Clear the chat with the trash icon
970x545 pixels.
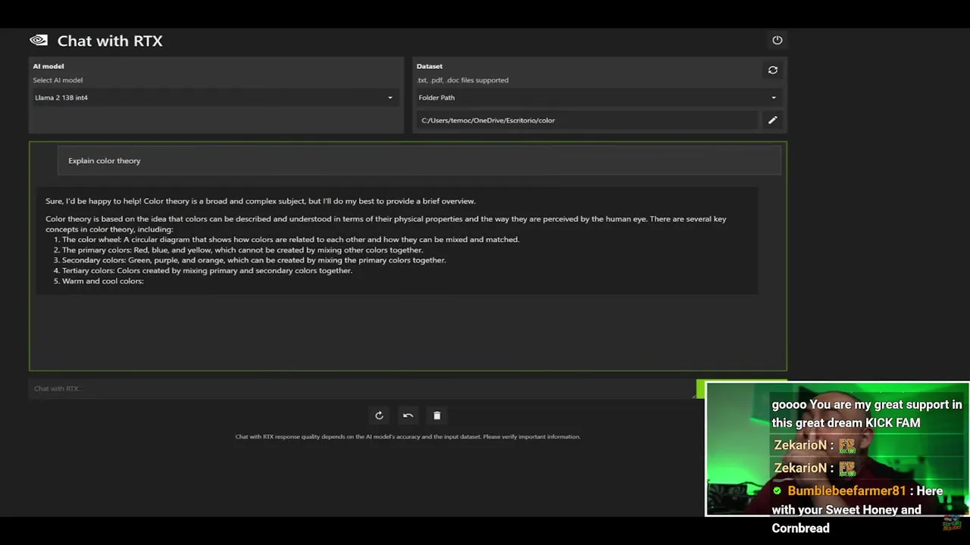pyautogui.click(x=436, y=415)
